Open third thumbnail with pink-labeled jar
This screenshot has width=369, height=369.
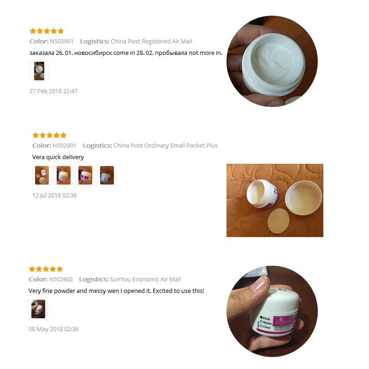coord(85,175)
